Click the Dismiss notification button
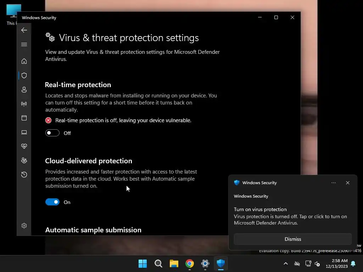 [x=292, y=239]
